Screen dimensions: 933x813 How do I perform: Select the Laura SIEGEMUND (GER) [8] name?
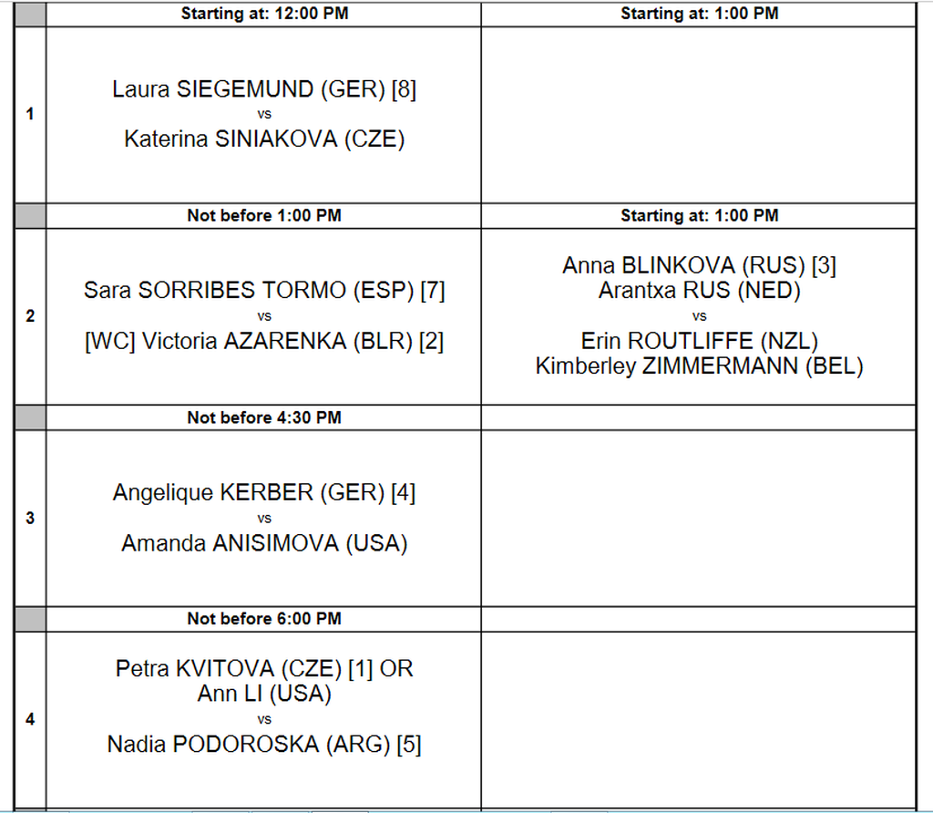pos(264,89)
